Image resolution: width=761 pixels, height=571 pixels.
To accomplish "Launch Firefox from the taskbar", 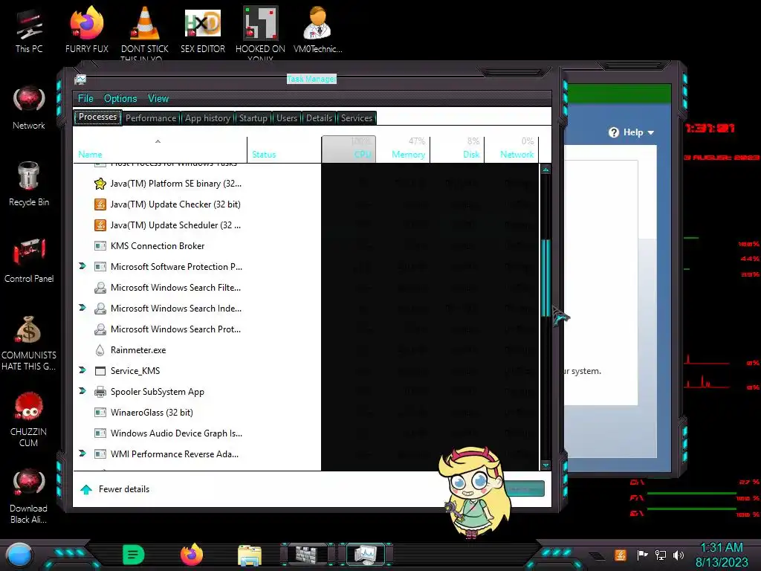I will (x=192, y=555).
